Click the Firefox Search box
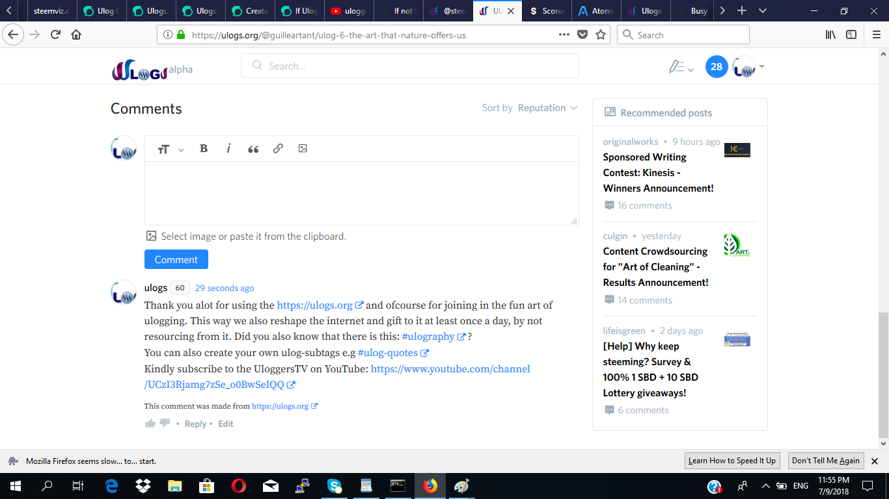 [683, 34]
